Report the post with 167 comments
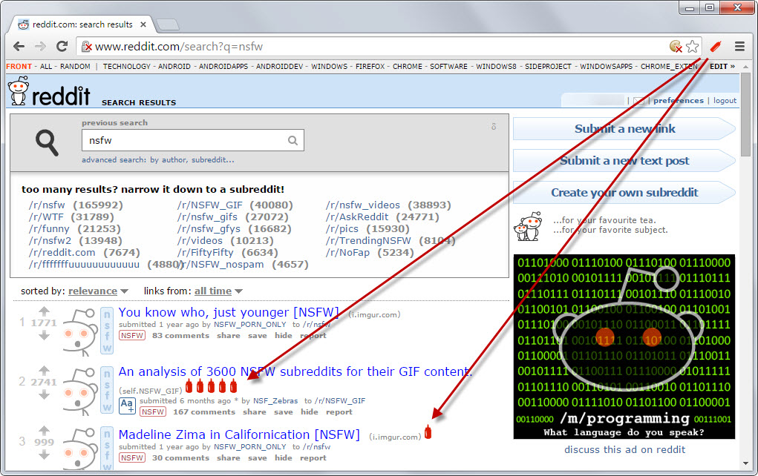This screenshot has width=758, height=476. click(339, 411)
